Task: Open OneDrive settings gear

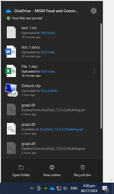Action: point(94,11)
